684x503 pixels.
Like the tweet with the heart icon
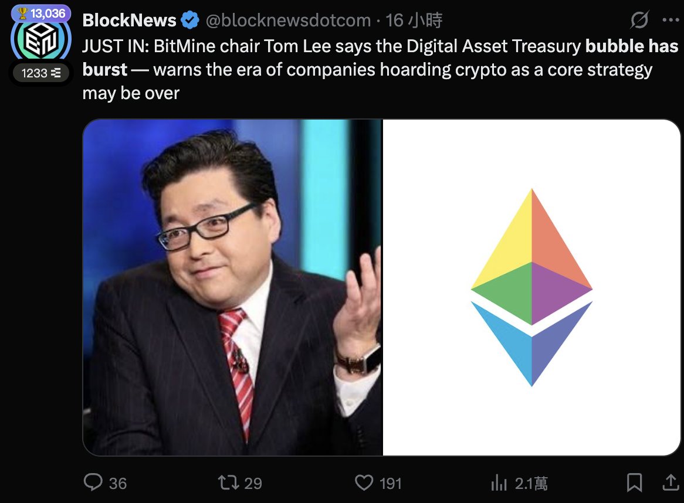(x=364, y=482)
